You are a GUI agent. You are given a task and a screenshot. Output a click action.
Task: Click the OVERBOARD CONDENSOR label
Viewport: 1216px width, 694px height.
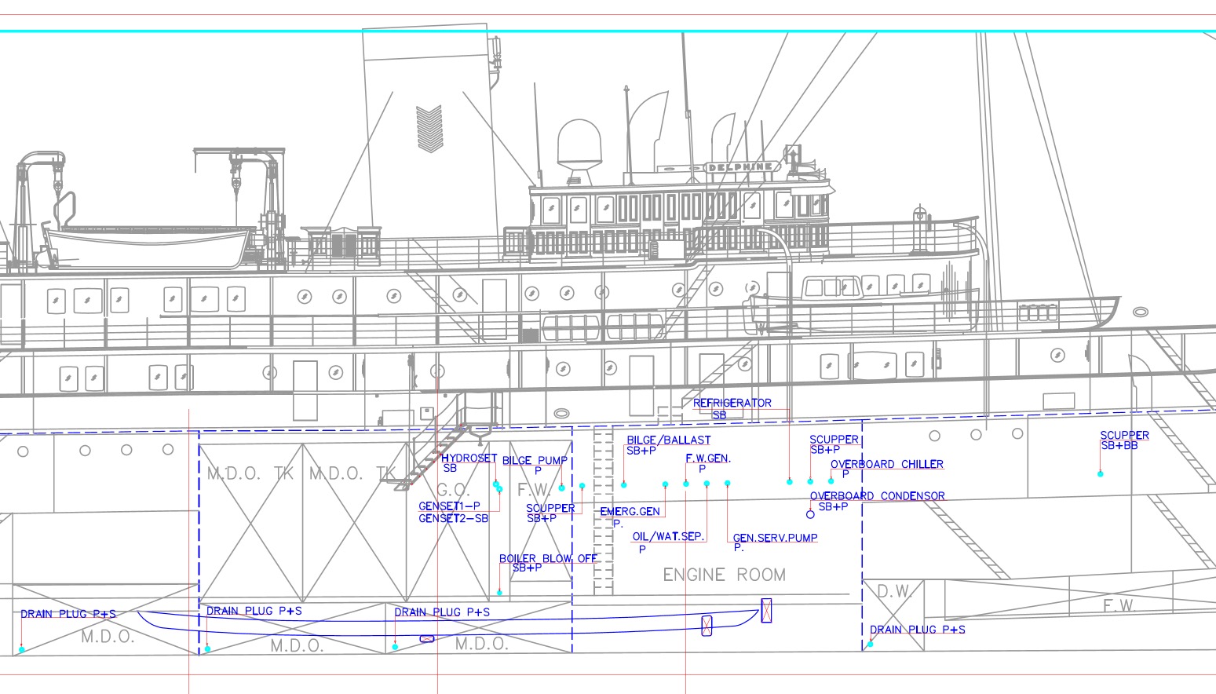878,496
